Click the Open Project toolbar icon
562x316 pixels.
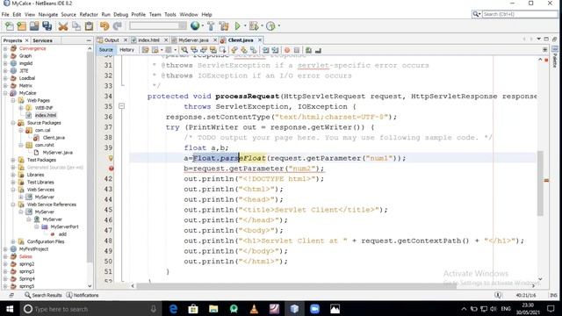[x=34, y=26]
